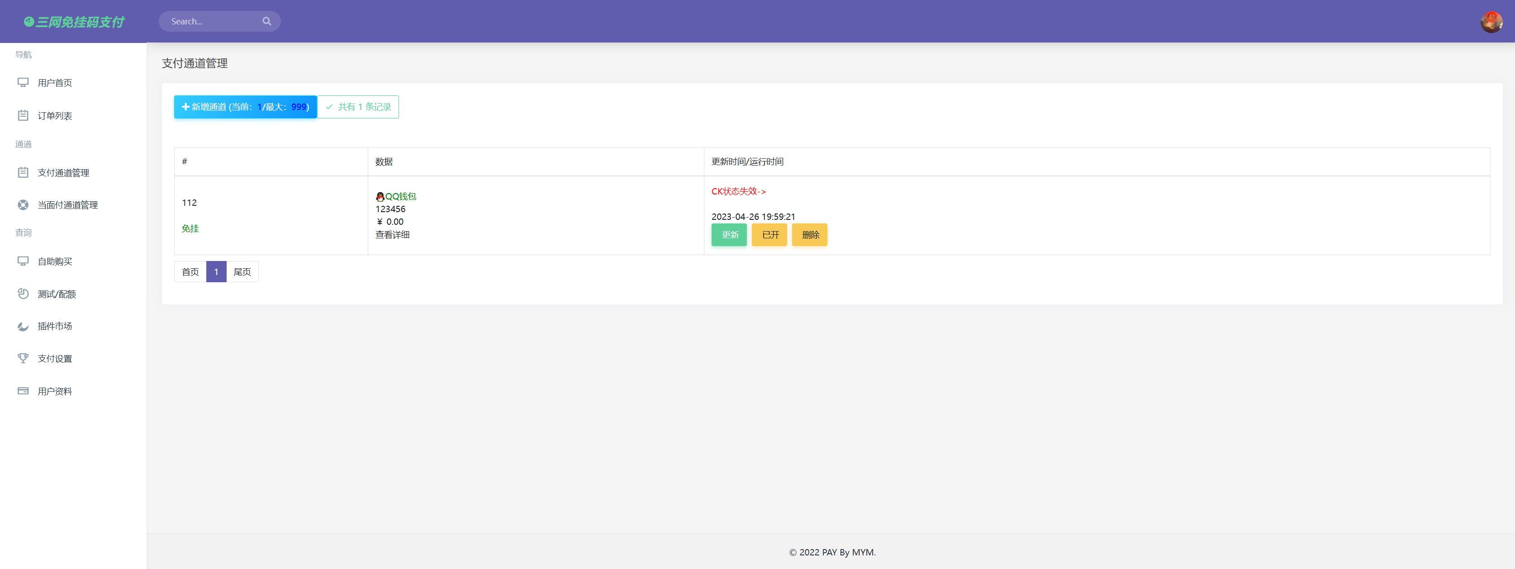Viewport: 1515px width, 569px height.
Task: Open 自助购买 in the sidebar
Action: (x=55, y=261)
